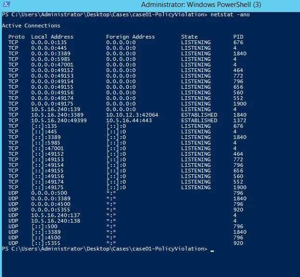The image size is (300, 277).
Task: Click the 'Local Address' column header
Action: pos(52,37)
